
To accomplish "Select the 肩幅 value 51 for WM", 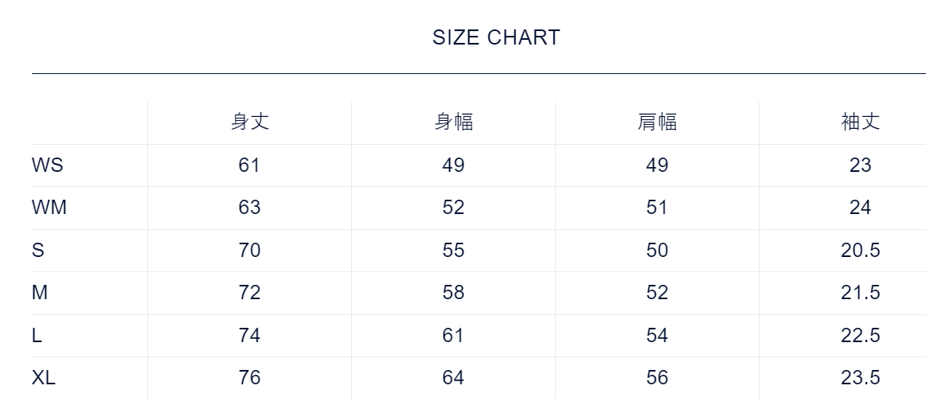I will click(657, 208).
